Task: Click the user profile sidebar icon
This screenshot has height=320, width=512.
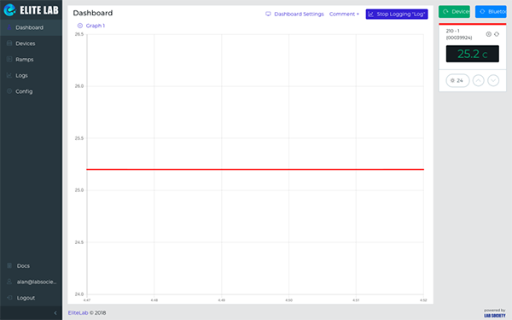Action: 9,282
